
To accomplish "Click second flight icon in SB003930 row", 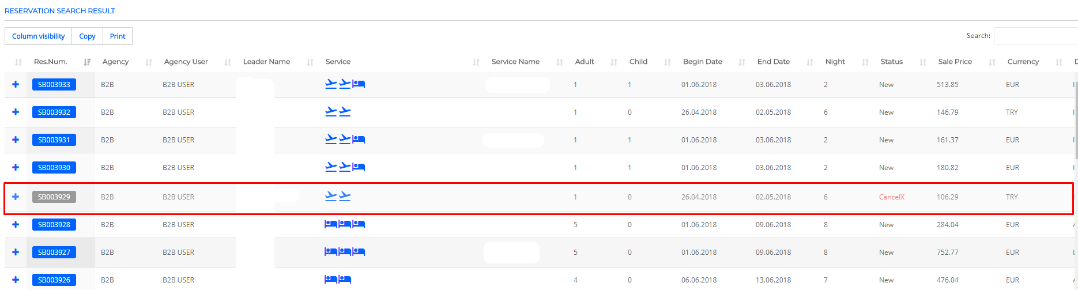I will 345,167.
